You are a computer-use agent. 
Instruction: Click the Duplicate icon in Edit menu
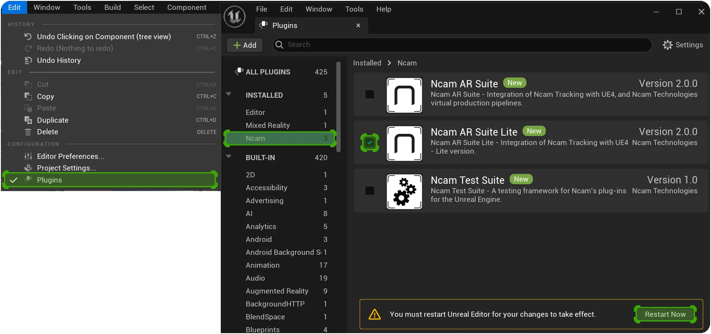coord(28,120)
